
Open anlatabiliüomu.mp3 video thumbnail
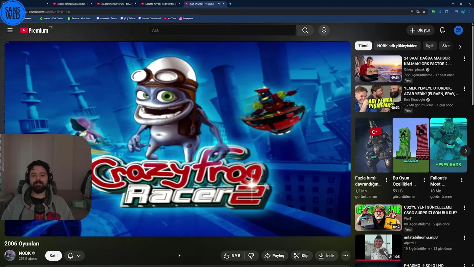click(x=378, y=247)
